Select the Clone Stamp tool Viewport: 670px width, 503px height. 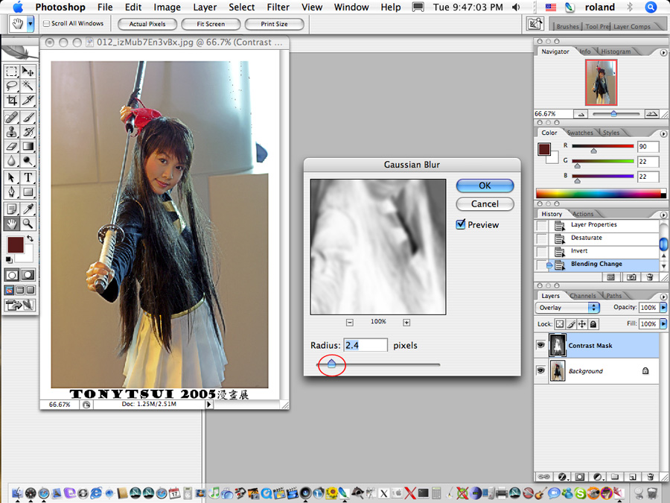(11, 132)
